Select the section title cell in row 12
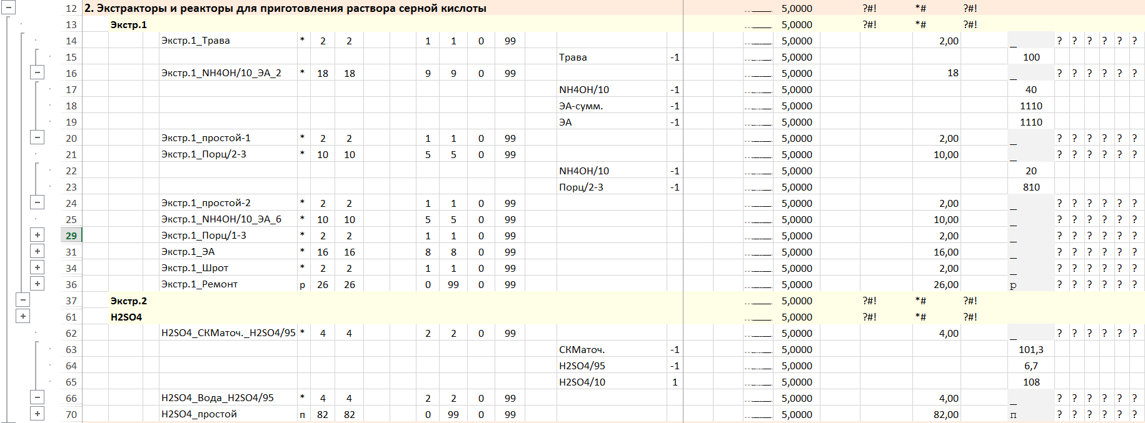Viewport: 1145px width, 423px height. [x=285, y=9]
